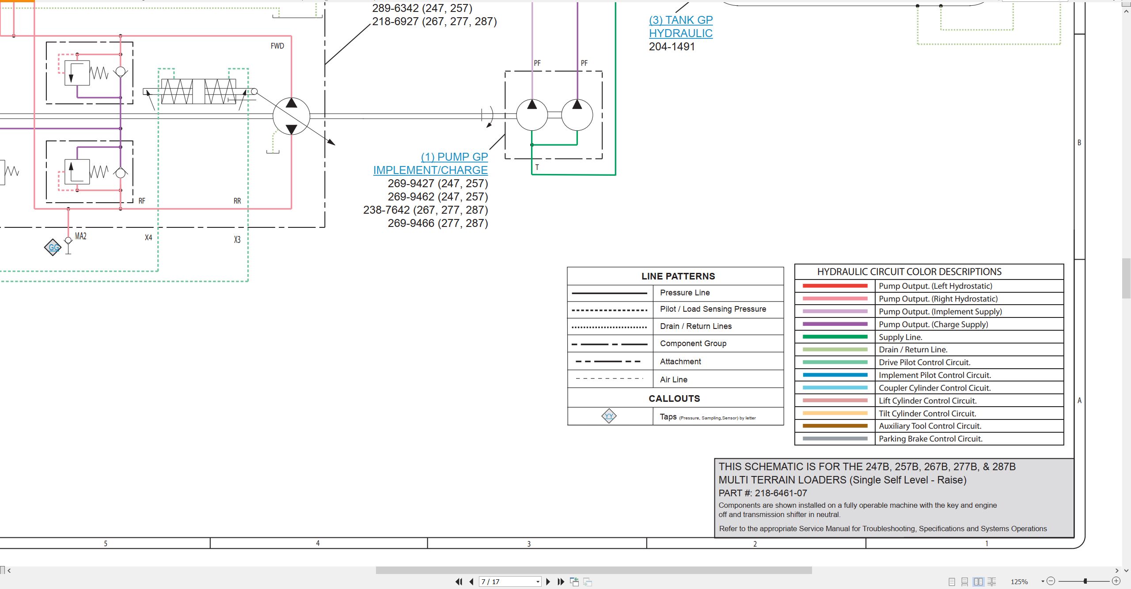This screenshot has width=1131, height=589.
Task: Click the scroll-up arrow
Action: [x=1126, y=11]
